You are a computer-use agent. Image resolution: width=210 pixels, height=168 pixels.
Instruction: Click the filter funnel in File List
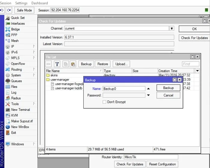pos(57,64)
